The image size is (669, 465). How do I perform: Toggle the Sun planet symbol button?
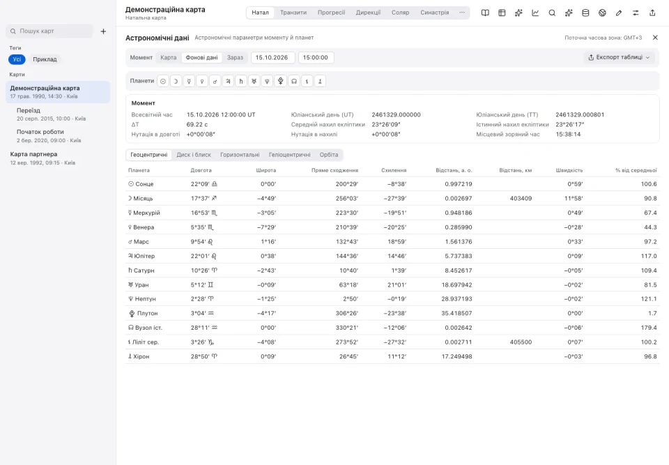[163, 81]
